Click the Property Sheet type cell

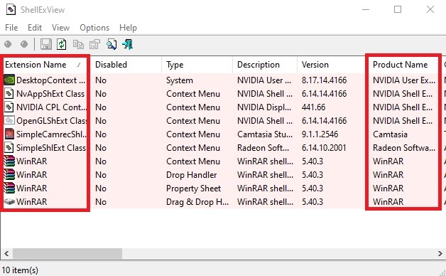193,189
